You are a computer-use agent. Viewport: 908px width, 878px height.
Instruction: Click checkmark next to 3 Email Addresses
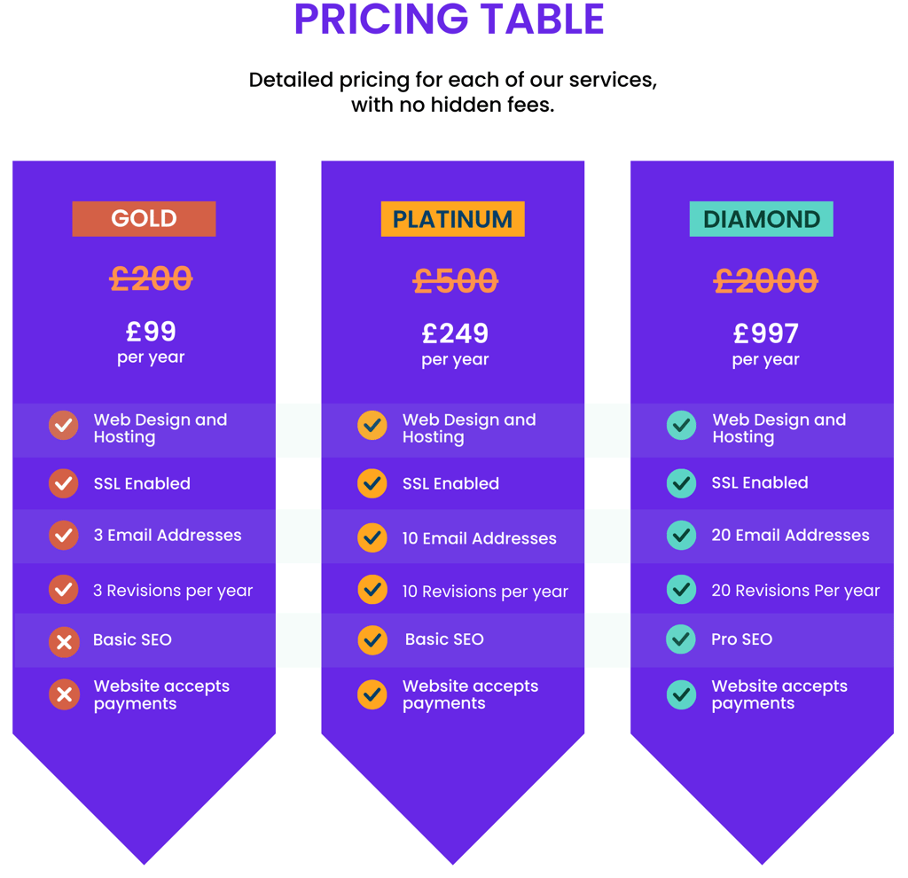[x=64, y=535]
